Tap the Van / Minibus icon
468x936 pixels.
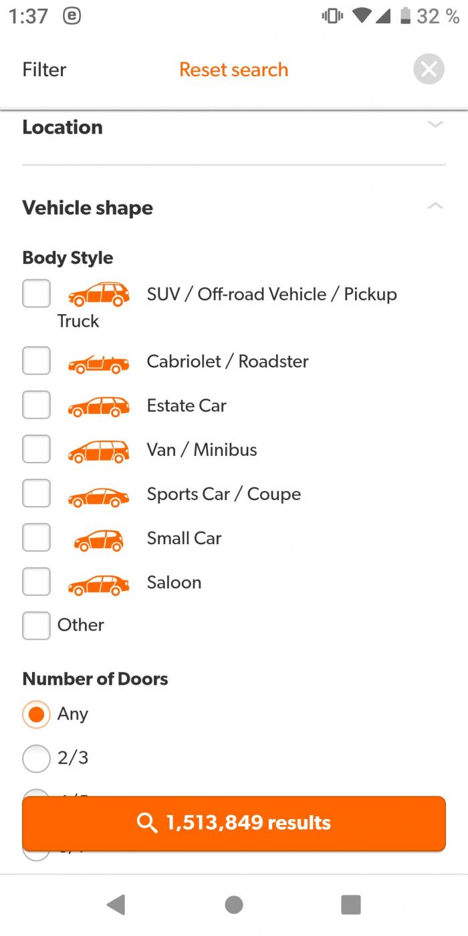(x=98, y=450)
